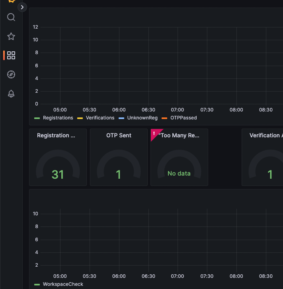The image size is (283, 289).
Task: Toggle the WorkspaceCheck legend series
Action: [63, 284]
